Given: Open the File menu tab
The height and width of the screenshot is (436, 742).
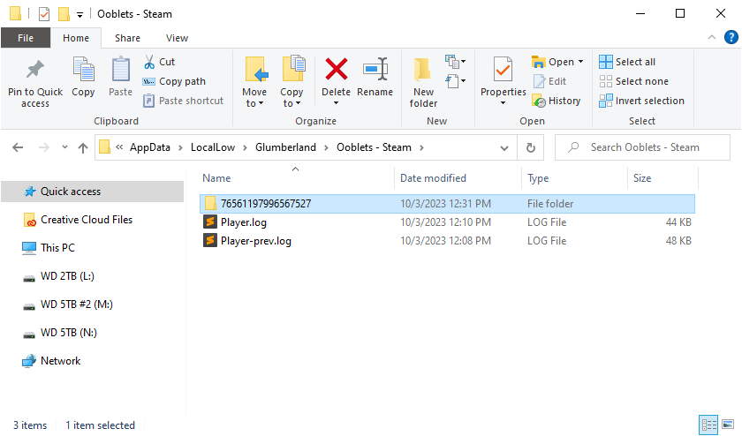Looking at the screenshot, I should point(26,38).
